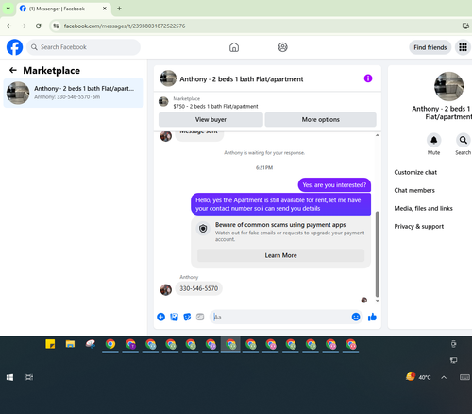
Task: Click the listing thumbnail beside $750 listing
Action: [163, 102]
